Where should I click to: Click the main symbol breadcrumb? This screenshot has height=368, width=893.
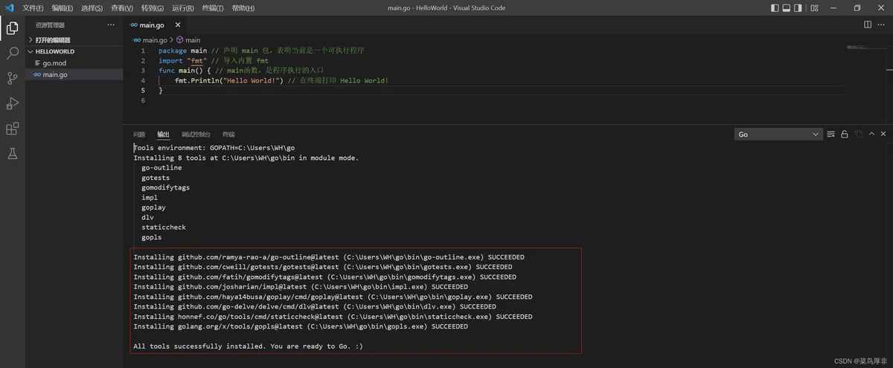(x=188, y=40)
